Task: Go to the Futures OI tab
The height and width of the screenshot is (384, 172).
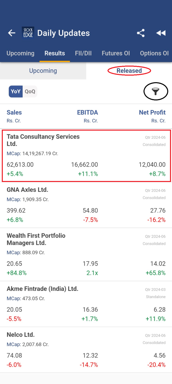Action: pos(116,53)
